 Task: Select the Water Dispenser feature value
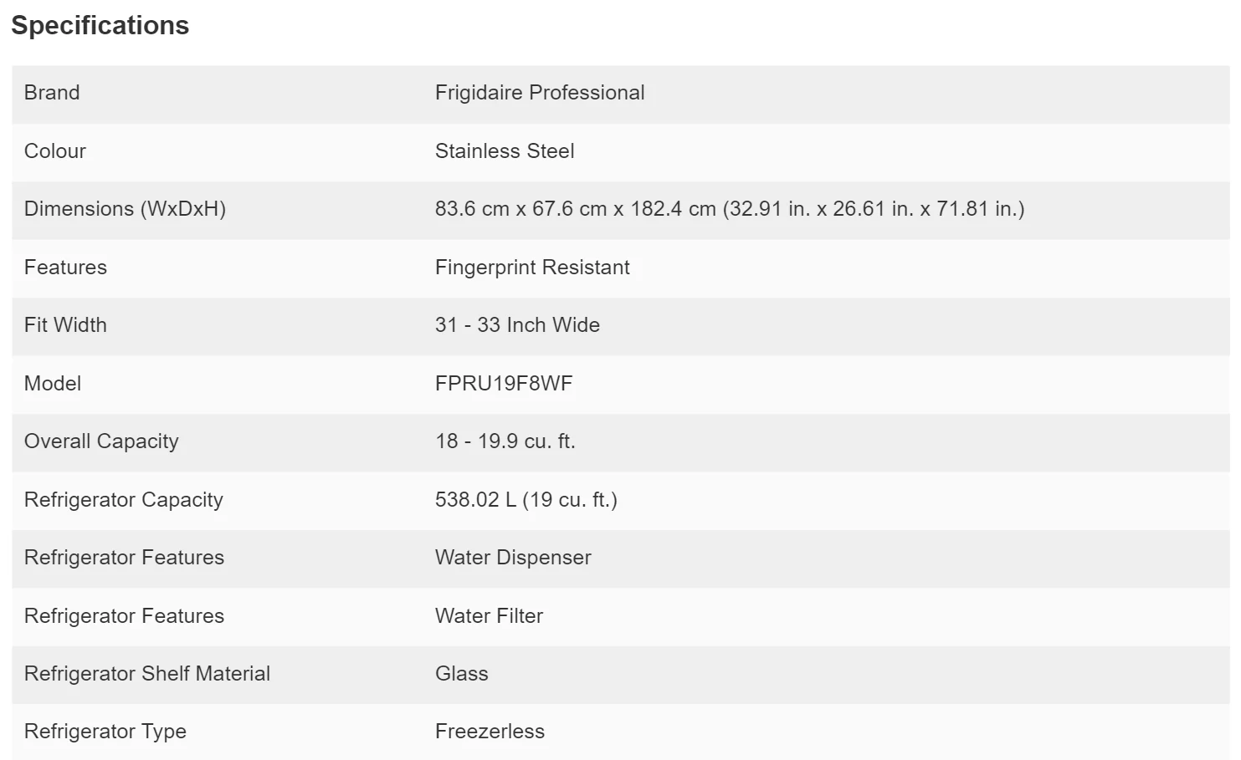[x=513, y=558]
